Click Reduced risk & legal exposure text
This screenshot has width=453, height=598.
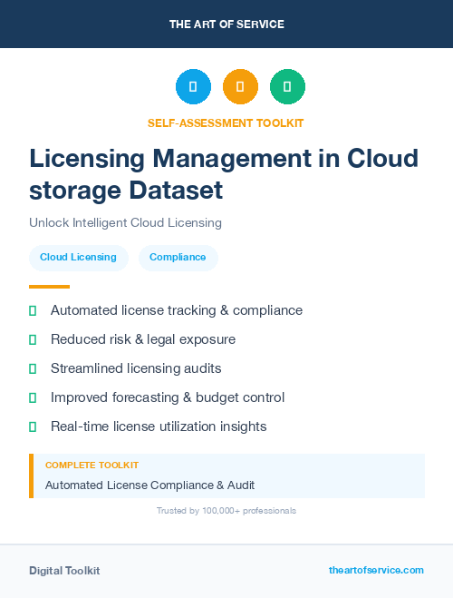coord(143,339)
